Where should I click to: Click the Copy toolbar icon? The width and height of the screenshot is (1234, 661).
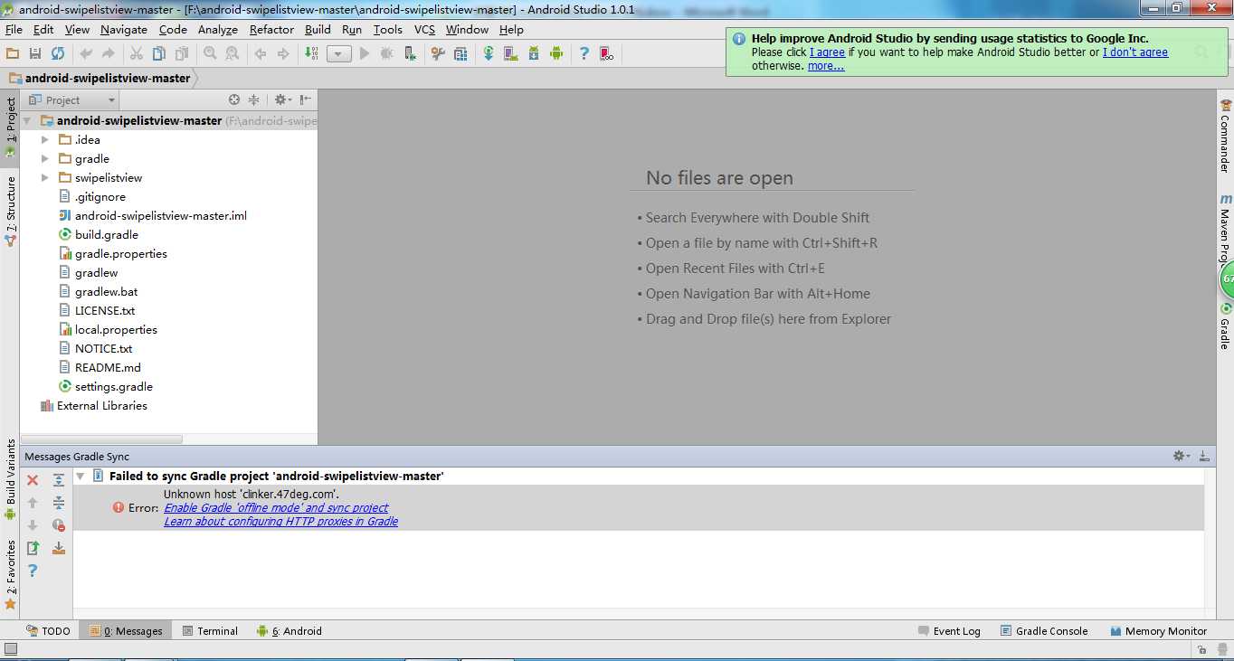(159, 54)
